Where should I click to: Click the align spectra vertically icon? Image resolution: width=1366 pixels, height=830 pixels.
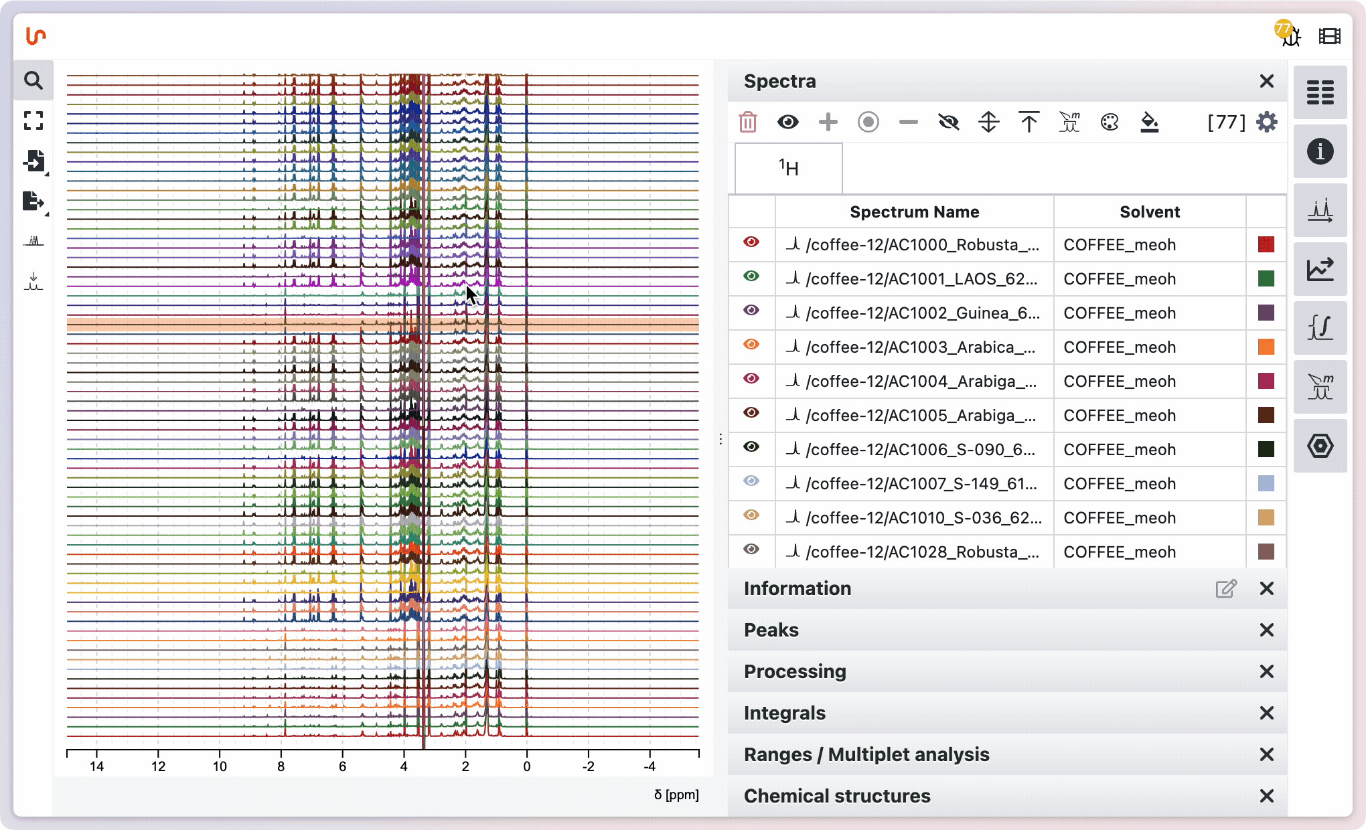[x=989, y=122]
